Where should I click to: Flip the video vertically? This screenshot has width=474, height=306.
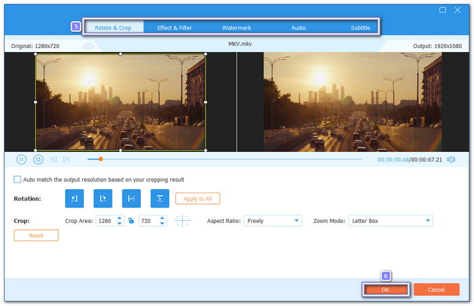[160, 198]
